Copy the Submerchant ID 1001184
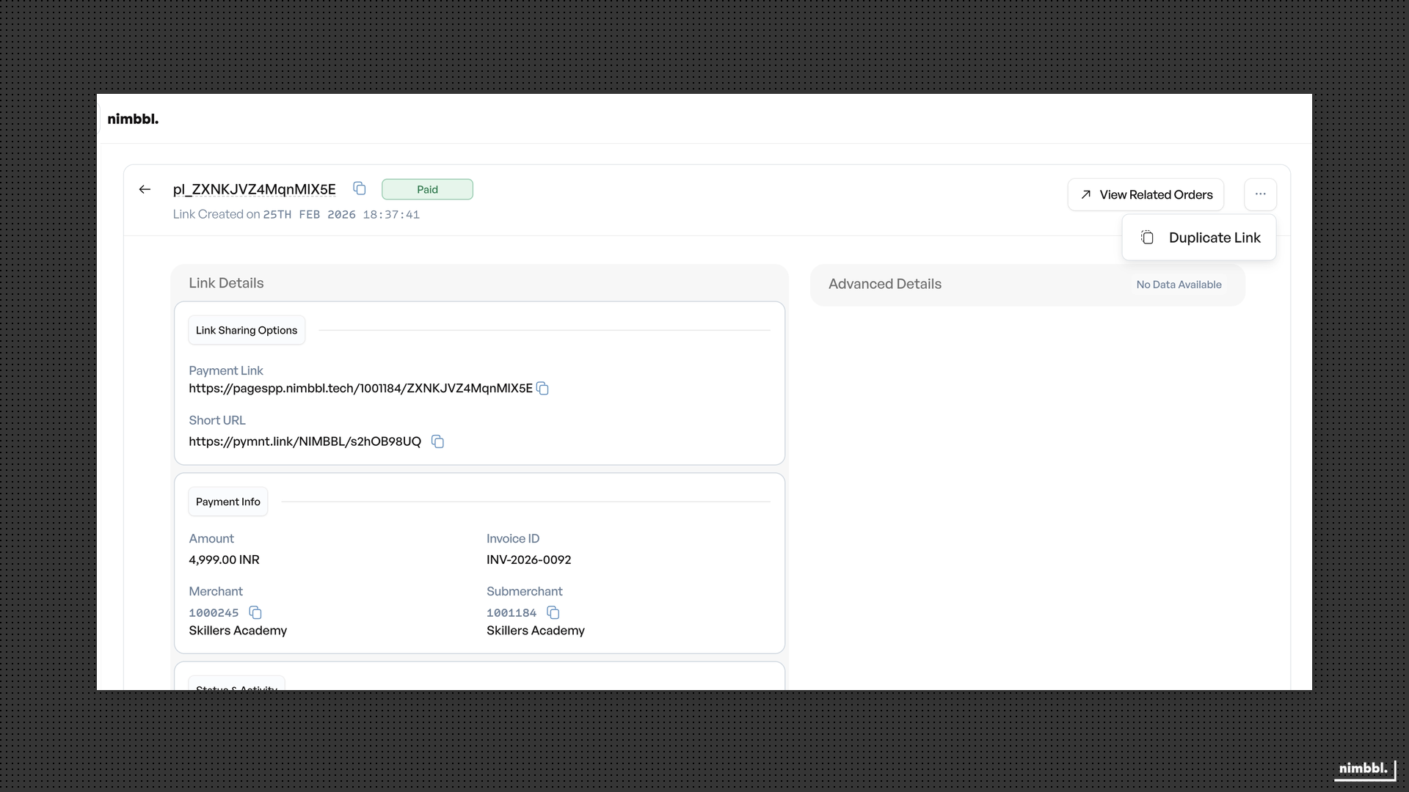The image size is (1409, 792). click(x=553, y=612)
